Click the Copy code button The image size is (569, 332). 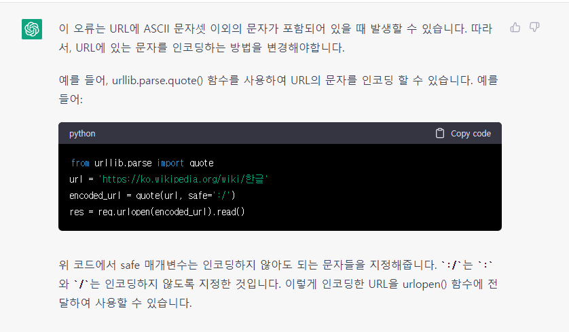[463, 133]
